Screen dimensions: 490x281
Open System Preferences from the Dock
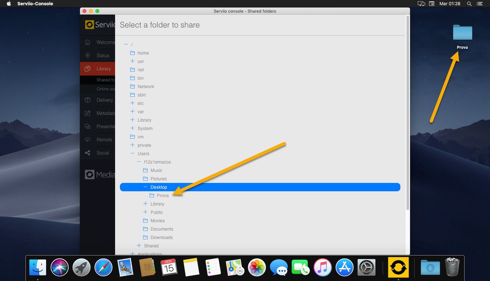(366, 267)
